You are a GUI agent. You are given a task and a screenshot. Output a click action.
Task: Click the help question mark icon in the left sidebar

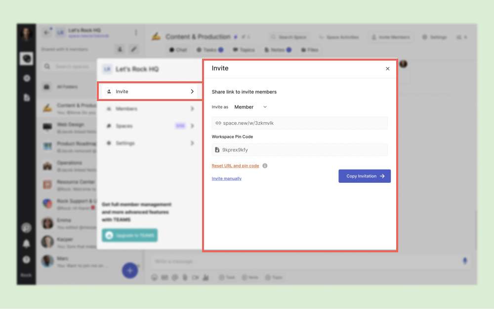click(x=26, y=260)
